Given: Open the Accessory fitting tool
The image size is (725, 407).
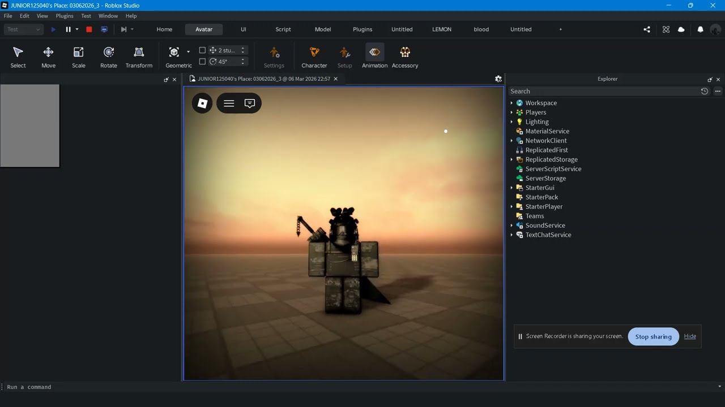Looking at the screenshot, I should pos(405,57).
